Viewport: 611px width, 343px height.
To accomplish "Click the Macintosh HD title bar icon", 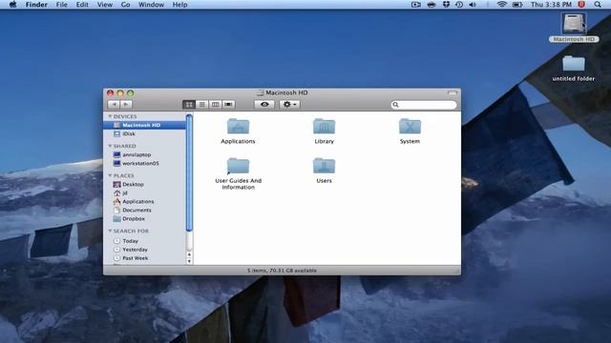I will pyautogui.click(x=261, y=93).
